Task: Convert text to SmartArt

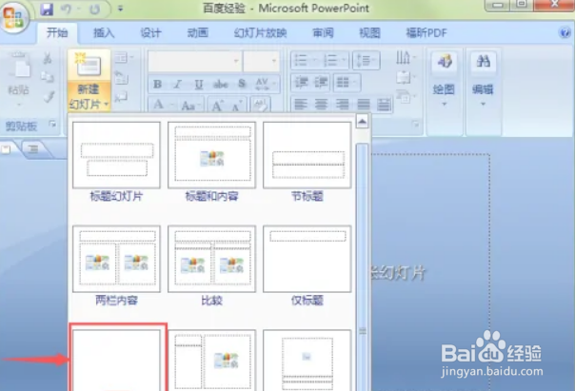Action: coord(406,97)
